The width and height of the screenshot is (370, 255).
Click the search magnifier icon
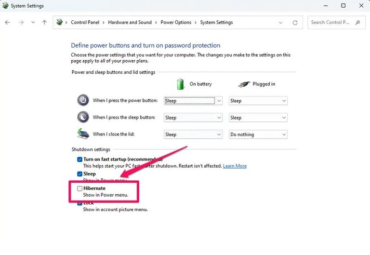[357, 23]
